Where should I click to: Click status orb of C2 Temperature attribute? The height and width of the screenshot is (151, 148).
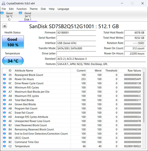(x=4, y=146)
